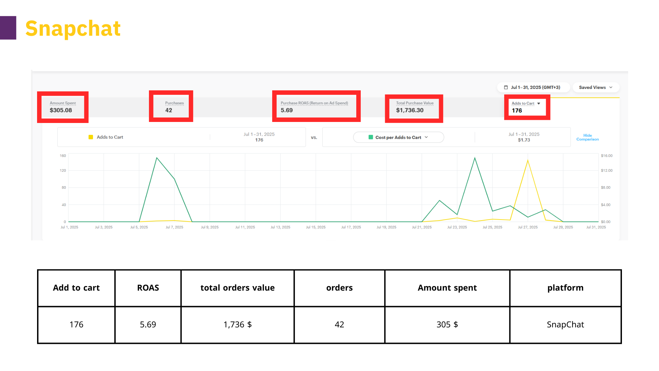Click the calendar icon in date range

click(x=506, y=88)
